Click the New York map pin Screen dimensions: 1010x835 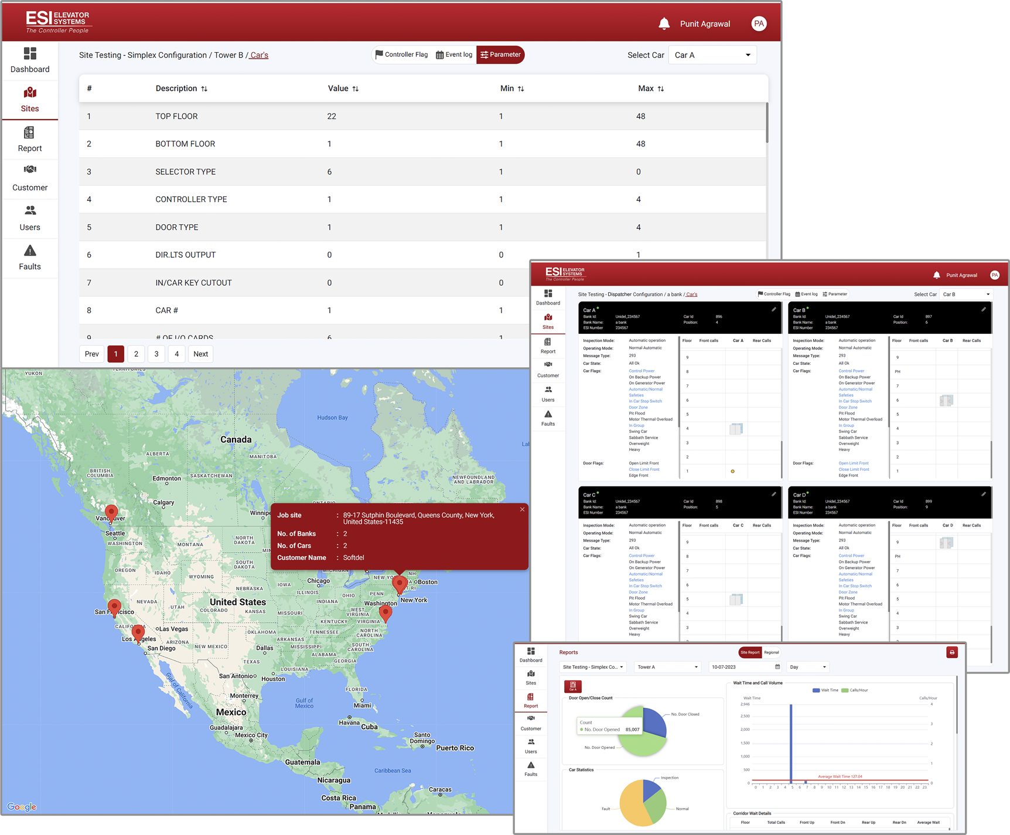(x=400, y=584)
